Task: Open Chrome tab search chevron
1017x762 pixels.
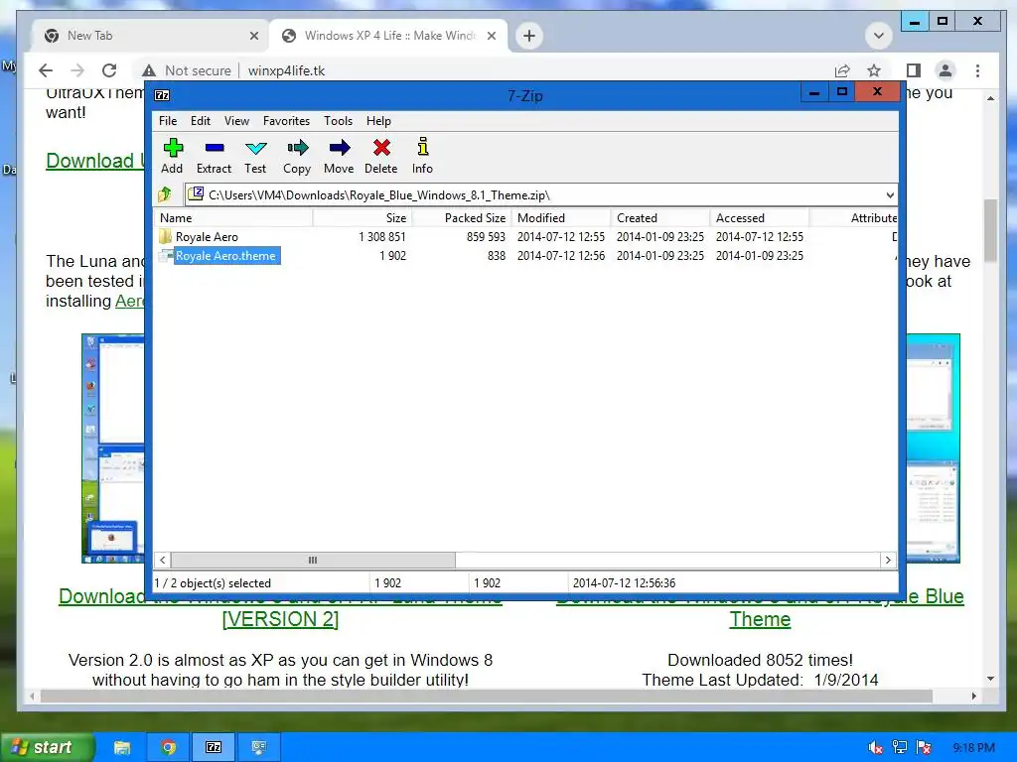Action: coord(879,36)
